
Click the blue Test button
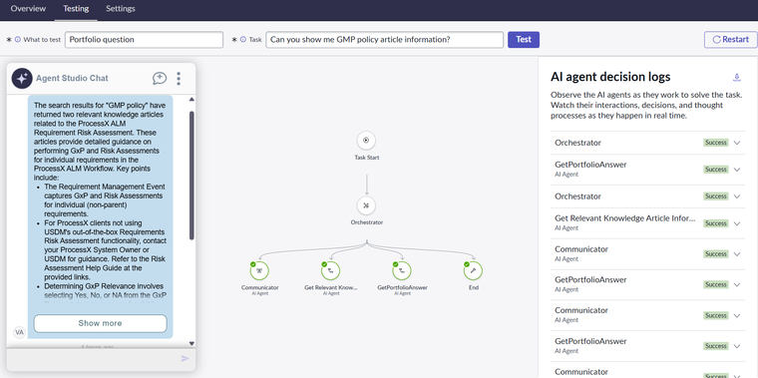pyautogui.click(x=524, y=40)
